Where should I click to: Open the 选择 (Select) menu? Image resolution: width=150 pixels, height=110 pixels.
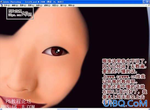pos(39,5)
